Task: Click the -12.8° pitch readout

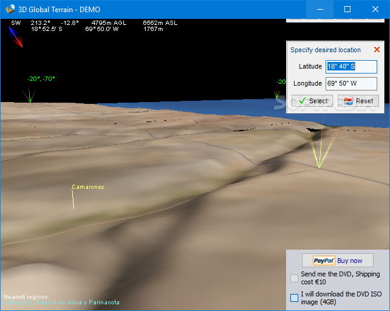Action: [x=70, y=23]
